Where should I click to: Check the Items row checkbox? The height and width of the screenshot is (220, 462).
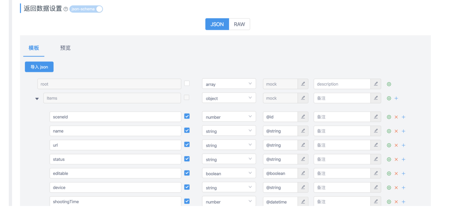pos(187,98)
